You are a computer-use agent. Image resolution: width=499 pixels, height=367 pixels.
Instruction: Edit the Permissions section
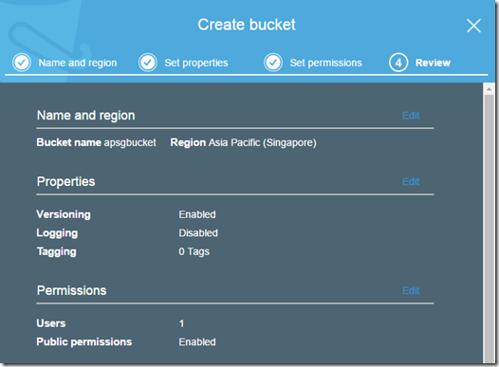(411, 291)
